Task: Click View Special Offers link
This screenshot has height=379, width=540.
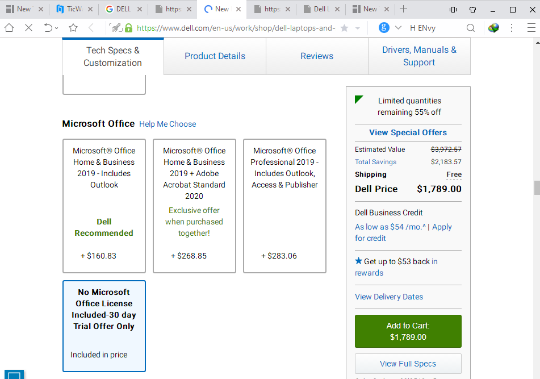Action: click(x=408, y=132)
